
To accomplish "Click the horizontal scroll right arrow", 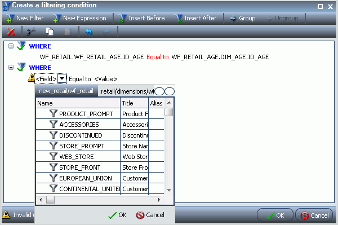I will [x=159, y=200].
